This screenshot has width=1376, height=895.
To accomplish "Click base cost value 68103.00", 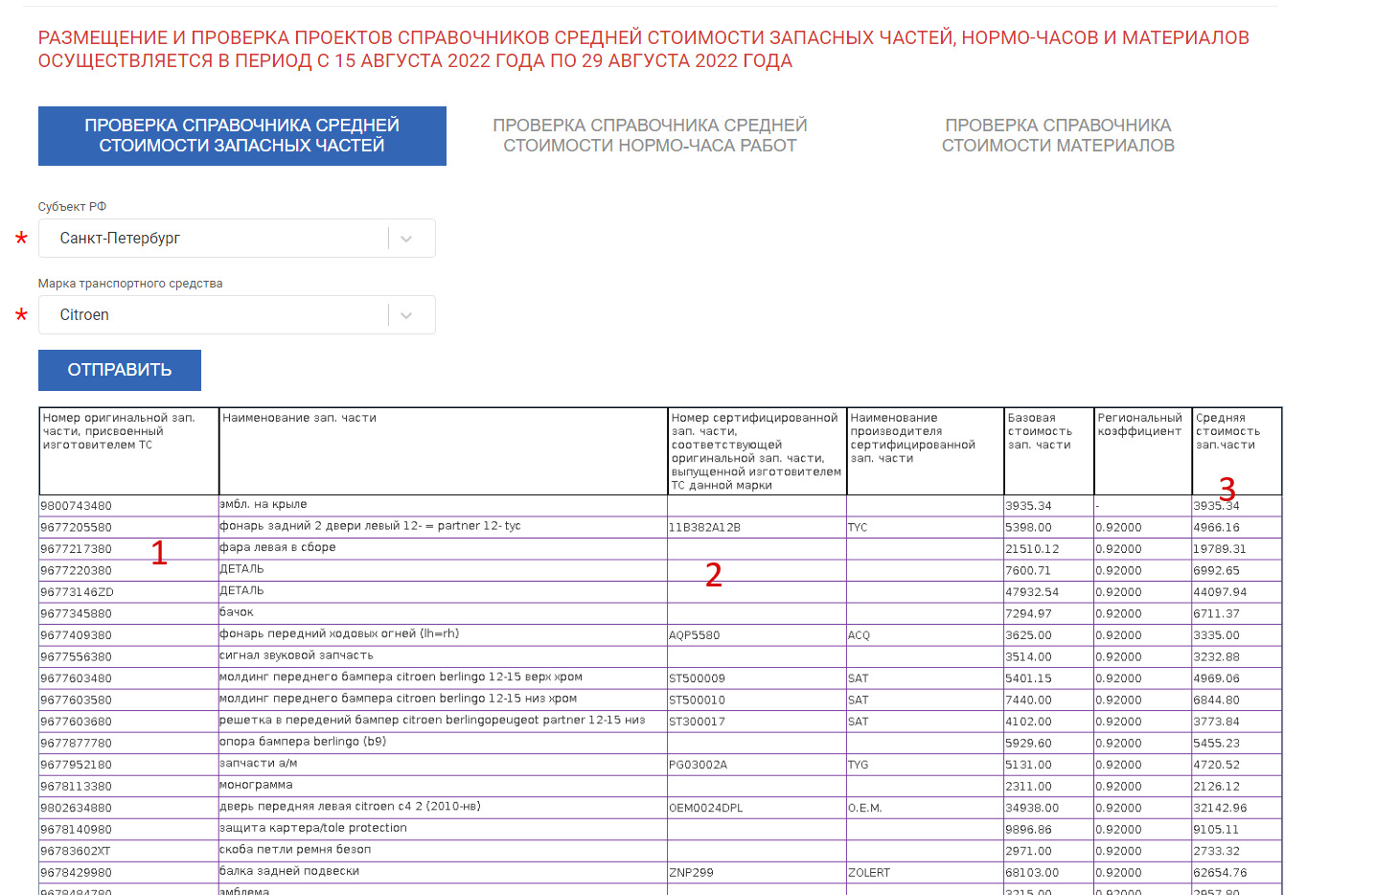I will [x=1032, y=873].
